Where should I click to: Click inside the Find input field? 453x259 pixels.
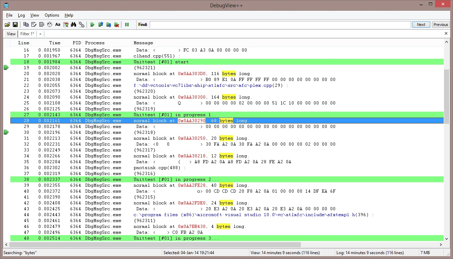pos(277,24)
